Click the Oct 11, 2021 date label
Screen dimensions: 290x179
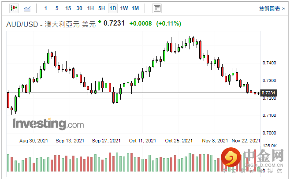click(142, 141)
